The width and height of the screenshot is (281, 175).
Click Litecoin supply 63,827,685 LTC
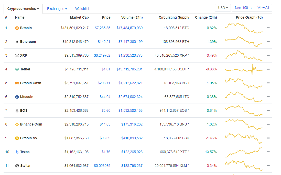point(177,97)
